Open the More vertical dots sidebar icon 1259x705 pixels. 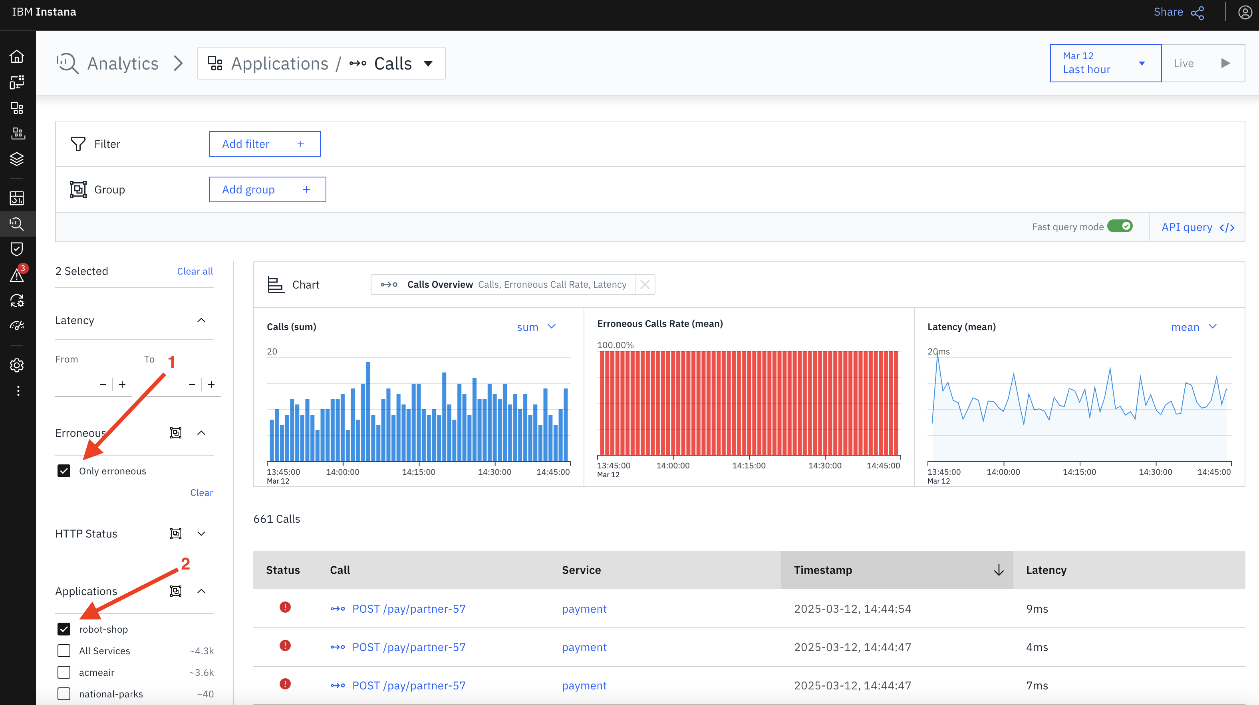click(x=18, y=391)
